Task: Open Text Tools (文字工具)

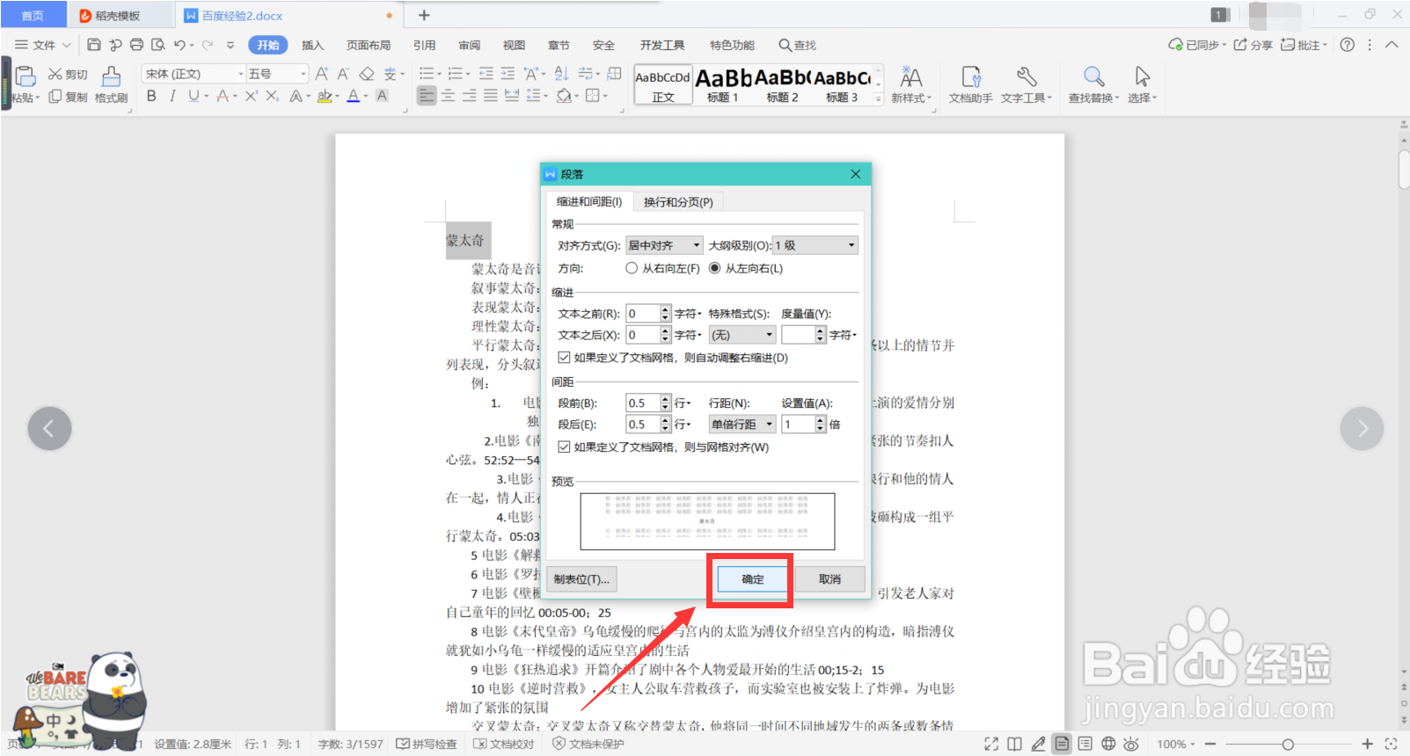Action: 1026,85
